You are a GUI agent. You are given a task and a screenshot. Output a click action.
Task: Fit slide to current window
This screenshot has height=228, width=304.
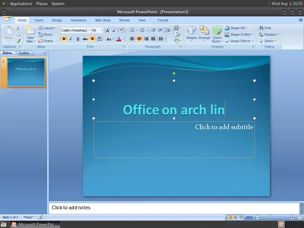point(300,217)
